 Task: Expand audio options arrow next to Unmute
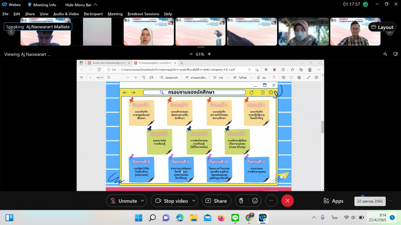142,201
